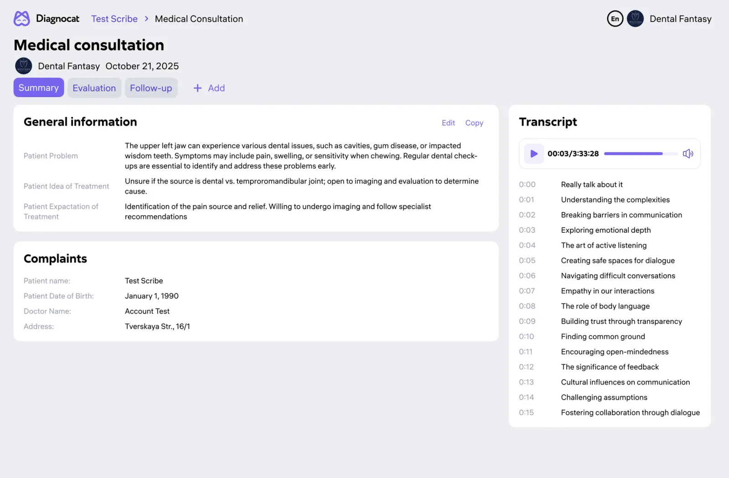The height and width of the screenshot is (478, 729).
Task: Select 'Understanding the complexities' transcript line
Action: point(615,200)
